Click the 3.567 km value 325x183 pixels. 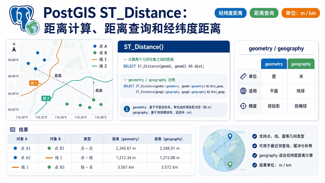126,167
